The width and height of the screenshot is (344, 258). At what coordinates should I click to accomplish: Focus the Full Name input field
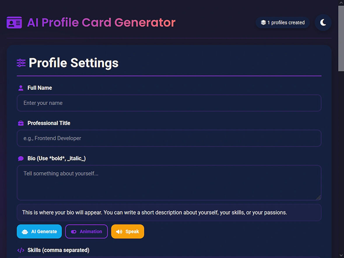click(169, 103)
